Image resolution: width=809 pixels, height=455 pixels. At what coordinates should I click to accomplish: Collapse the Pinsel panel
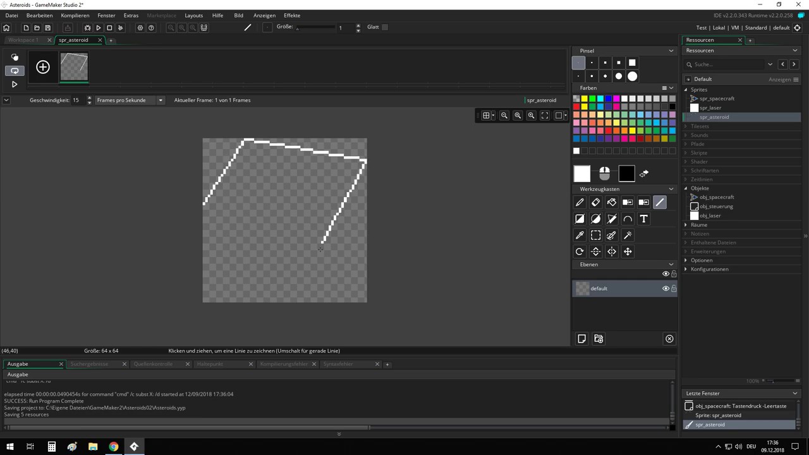click(x=671, y=51)
